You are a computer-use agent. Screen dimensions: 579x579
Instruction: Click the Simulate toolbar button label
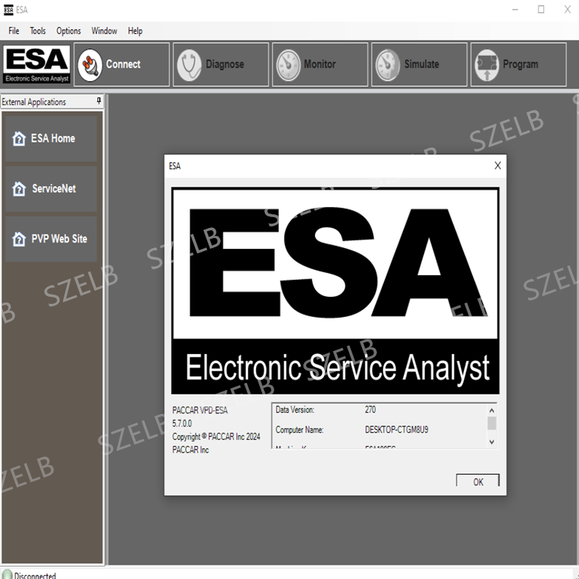pyautogui.click(x=422, y=64)
